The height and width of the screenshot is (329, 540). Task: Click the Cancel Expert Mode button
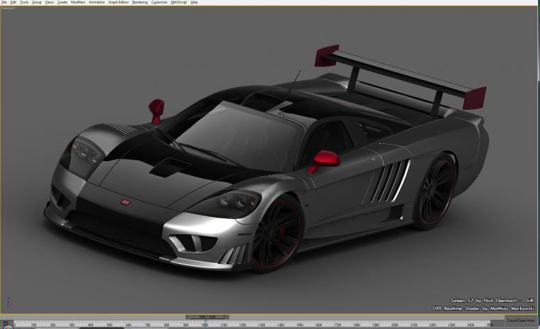(521, 320)
